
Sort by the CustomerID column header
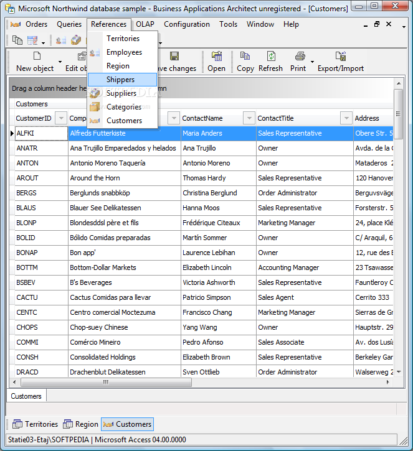pos(34,118)
